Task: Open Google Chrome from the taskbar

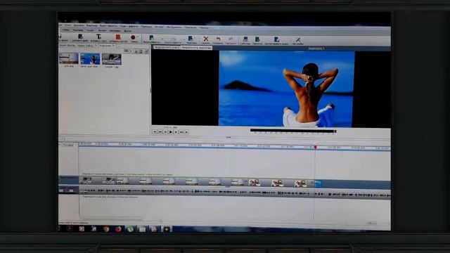Action: pyautogui.click(x=106, y=229)
